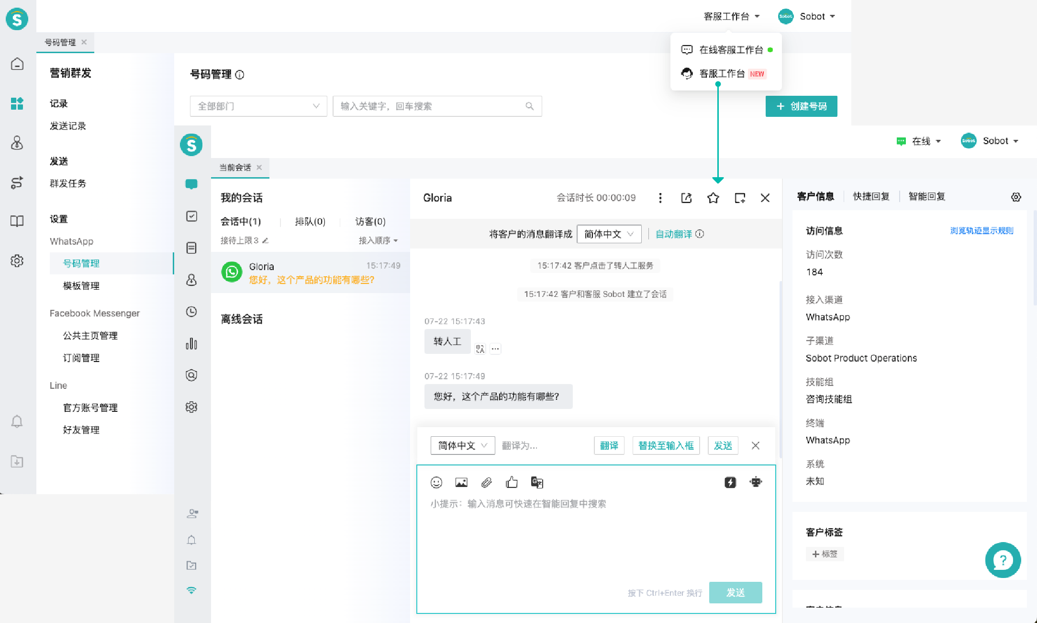The height and width of the screenshot is (623, 1037).
Task: Close the translation bar above the input
Action: [x=756, y=446]
